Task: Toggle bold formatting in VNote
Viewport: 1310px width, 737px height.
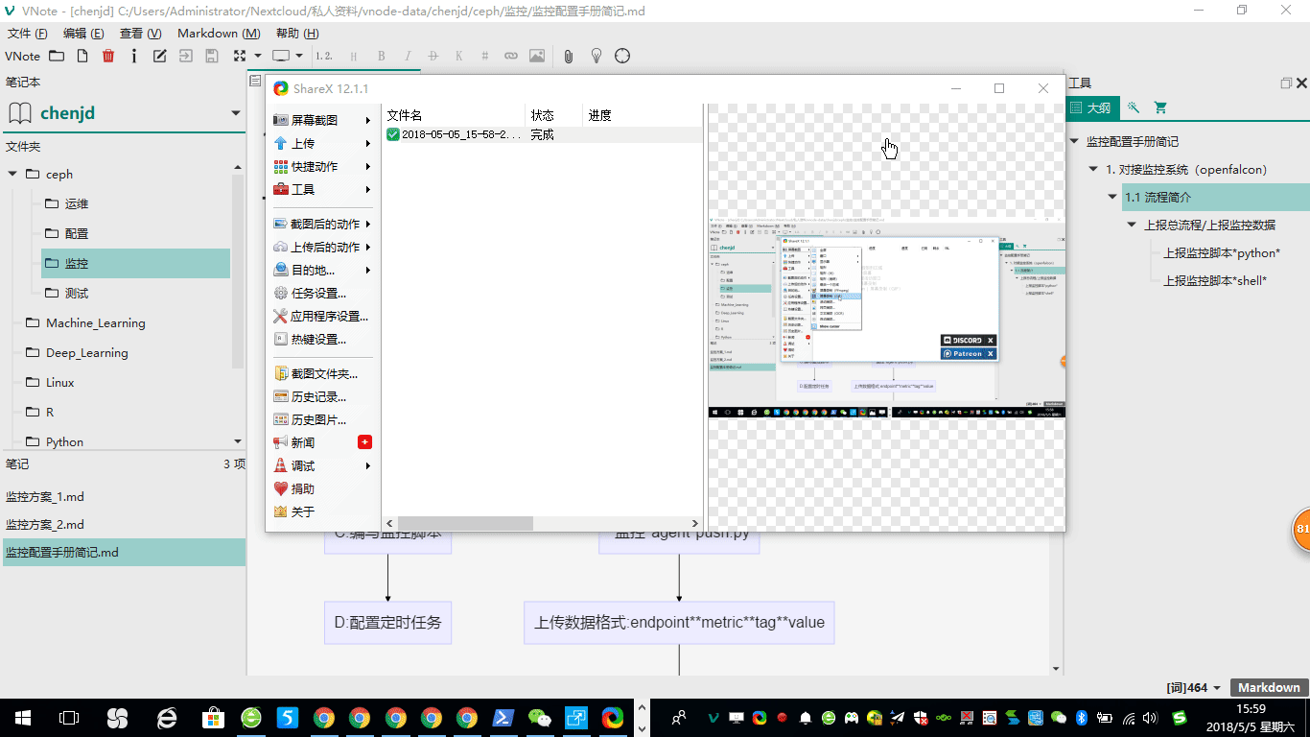Action: 382,56
